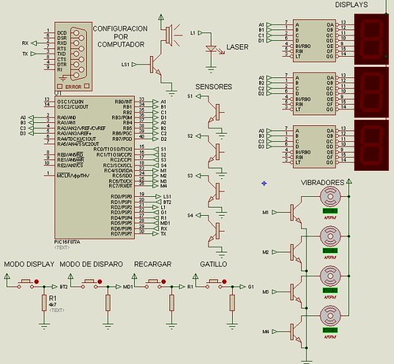Click the SENSORES text label
Viewport: 394px width, 364px height.
point(214,87)
